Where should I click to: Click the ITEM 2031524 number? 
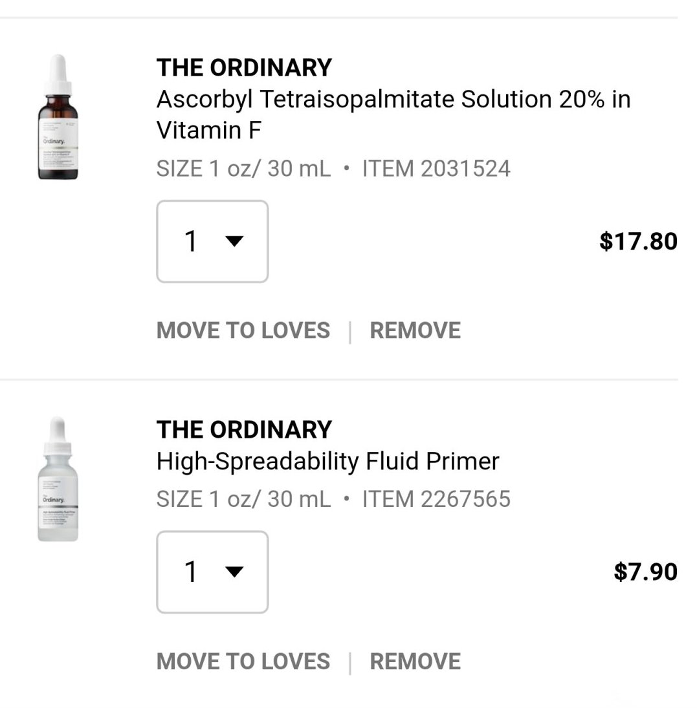tap(436, 169)
